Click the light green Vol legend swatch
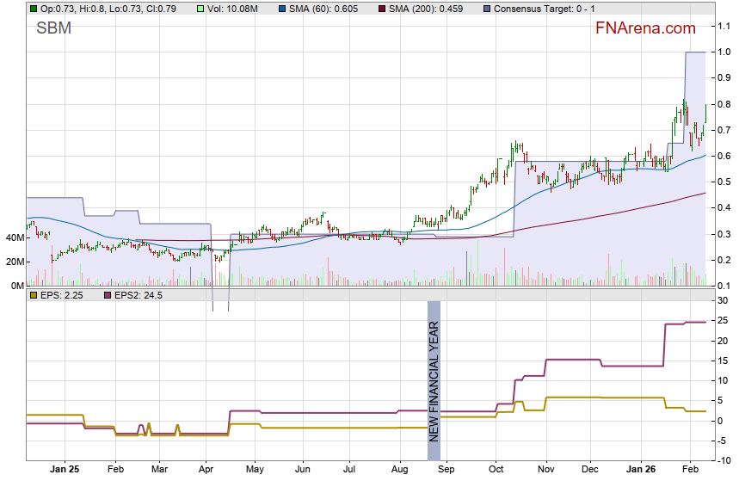 point(199,9)
